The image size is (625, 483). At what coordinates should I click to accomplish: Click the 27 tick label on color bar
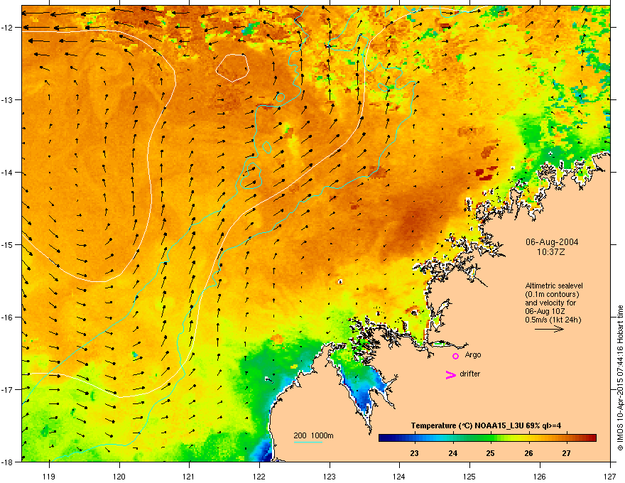click(567, 453)
